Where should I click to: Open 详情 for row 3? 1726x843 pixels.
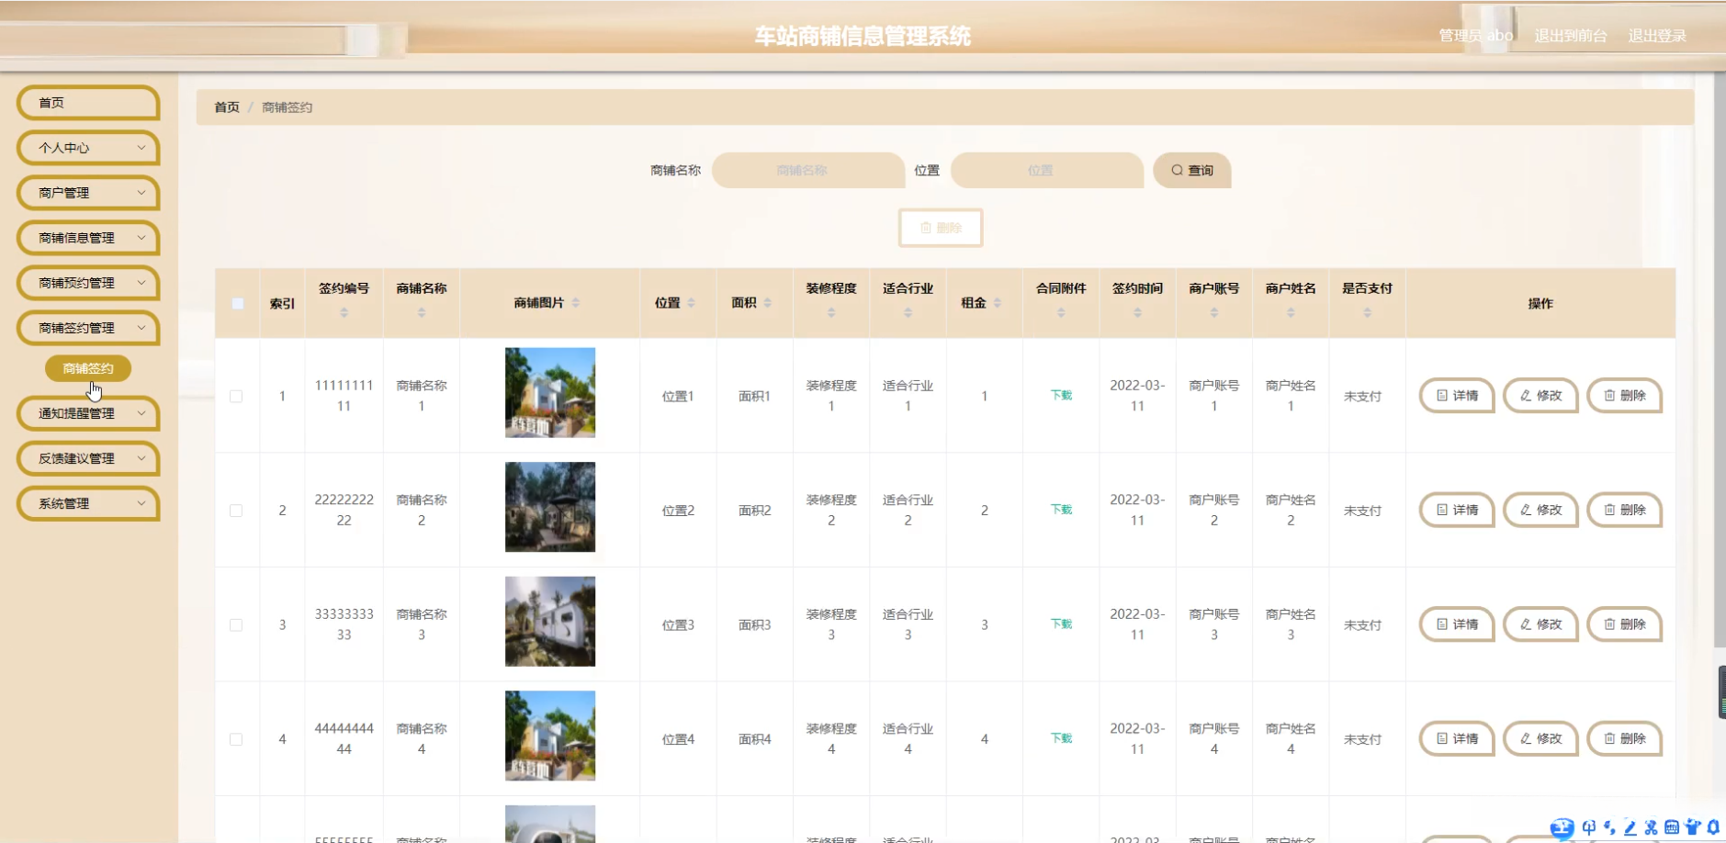point(1457,624)
